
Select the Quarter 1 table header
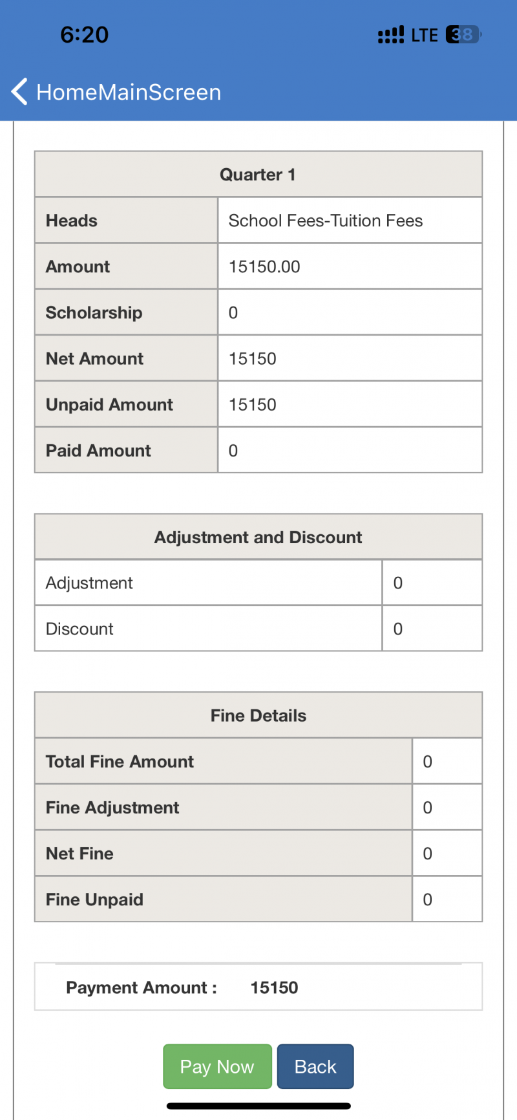(258, 175)
